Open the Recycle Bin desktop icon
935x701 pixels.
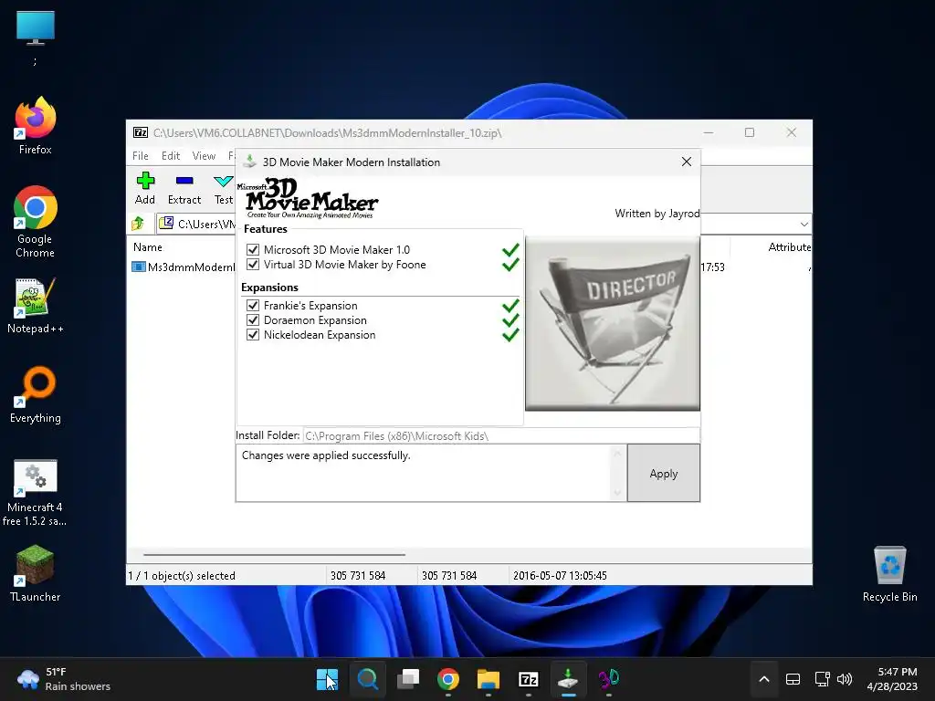[889, 574]
